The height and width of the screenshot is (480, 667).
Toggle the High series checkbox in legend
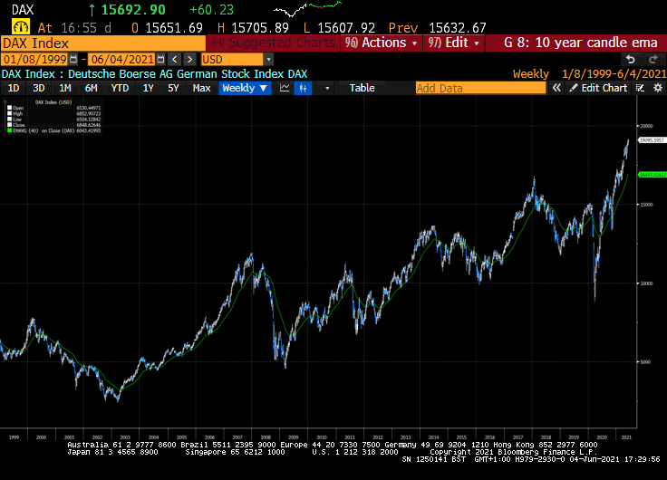[x=9, y=113]
